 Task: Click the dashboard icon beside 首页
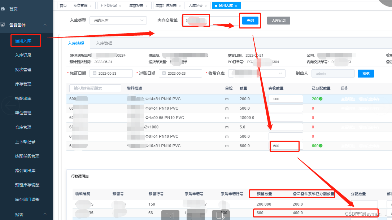click(3, 9)
